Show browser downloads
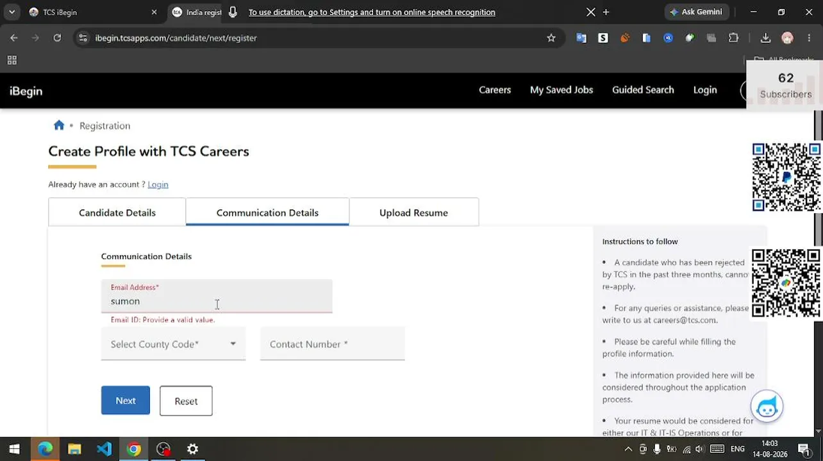This screenshot has width=823, height=461. 765,38
